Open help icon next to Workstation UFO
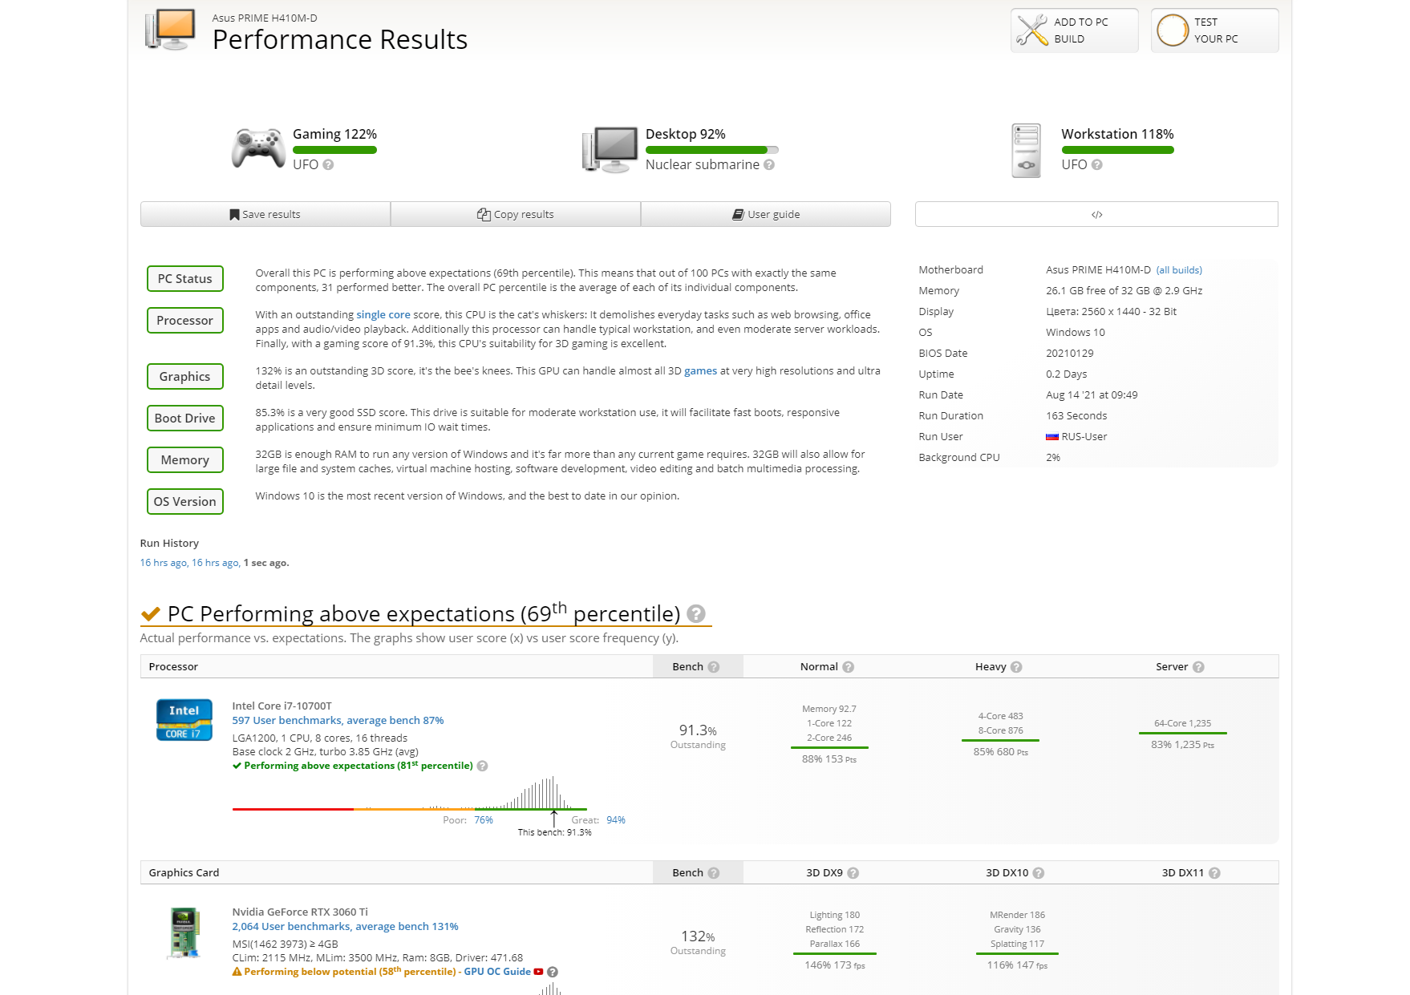The width and height of the screenshot is (1410, 995). tap(1097, 164)
